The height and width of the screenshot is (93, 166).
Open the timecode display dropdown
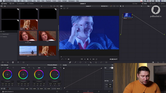coord(105,6)
